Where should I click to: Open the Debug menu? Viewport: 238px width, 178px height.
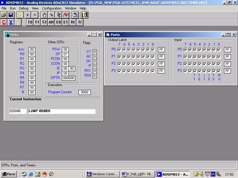coord(24,8)
